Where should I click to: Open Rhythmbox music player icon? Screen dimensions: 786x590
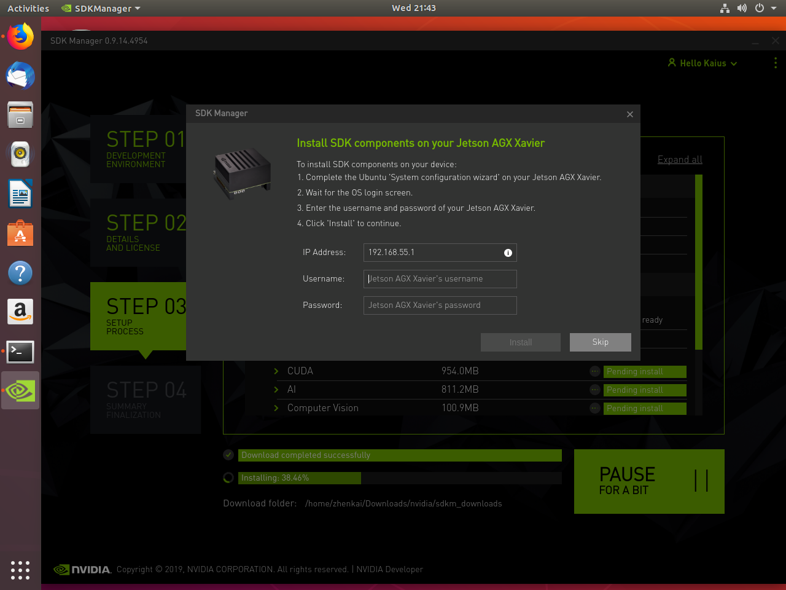[20, 154]
